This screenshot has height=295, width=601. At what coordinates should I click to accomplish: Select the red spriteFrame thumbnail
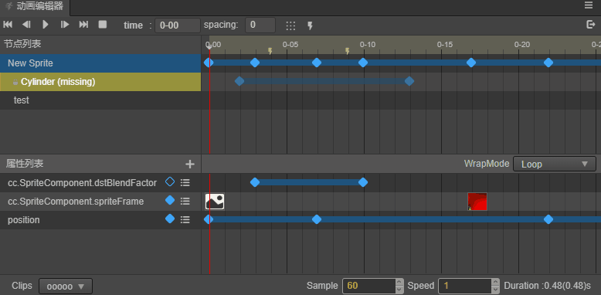pos(477,202)
